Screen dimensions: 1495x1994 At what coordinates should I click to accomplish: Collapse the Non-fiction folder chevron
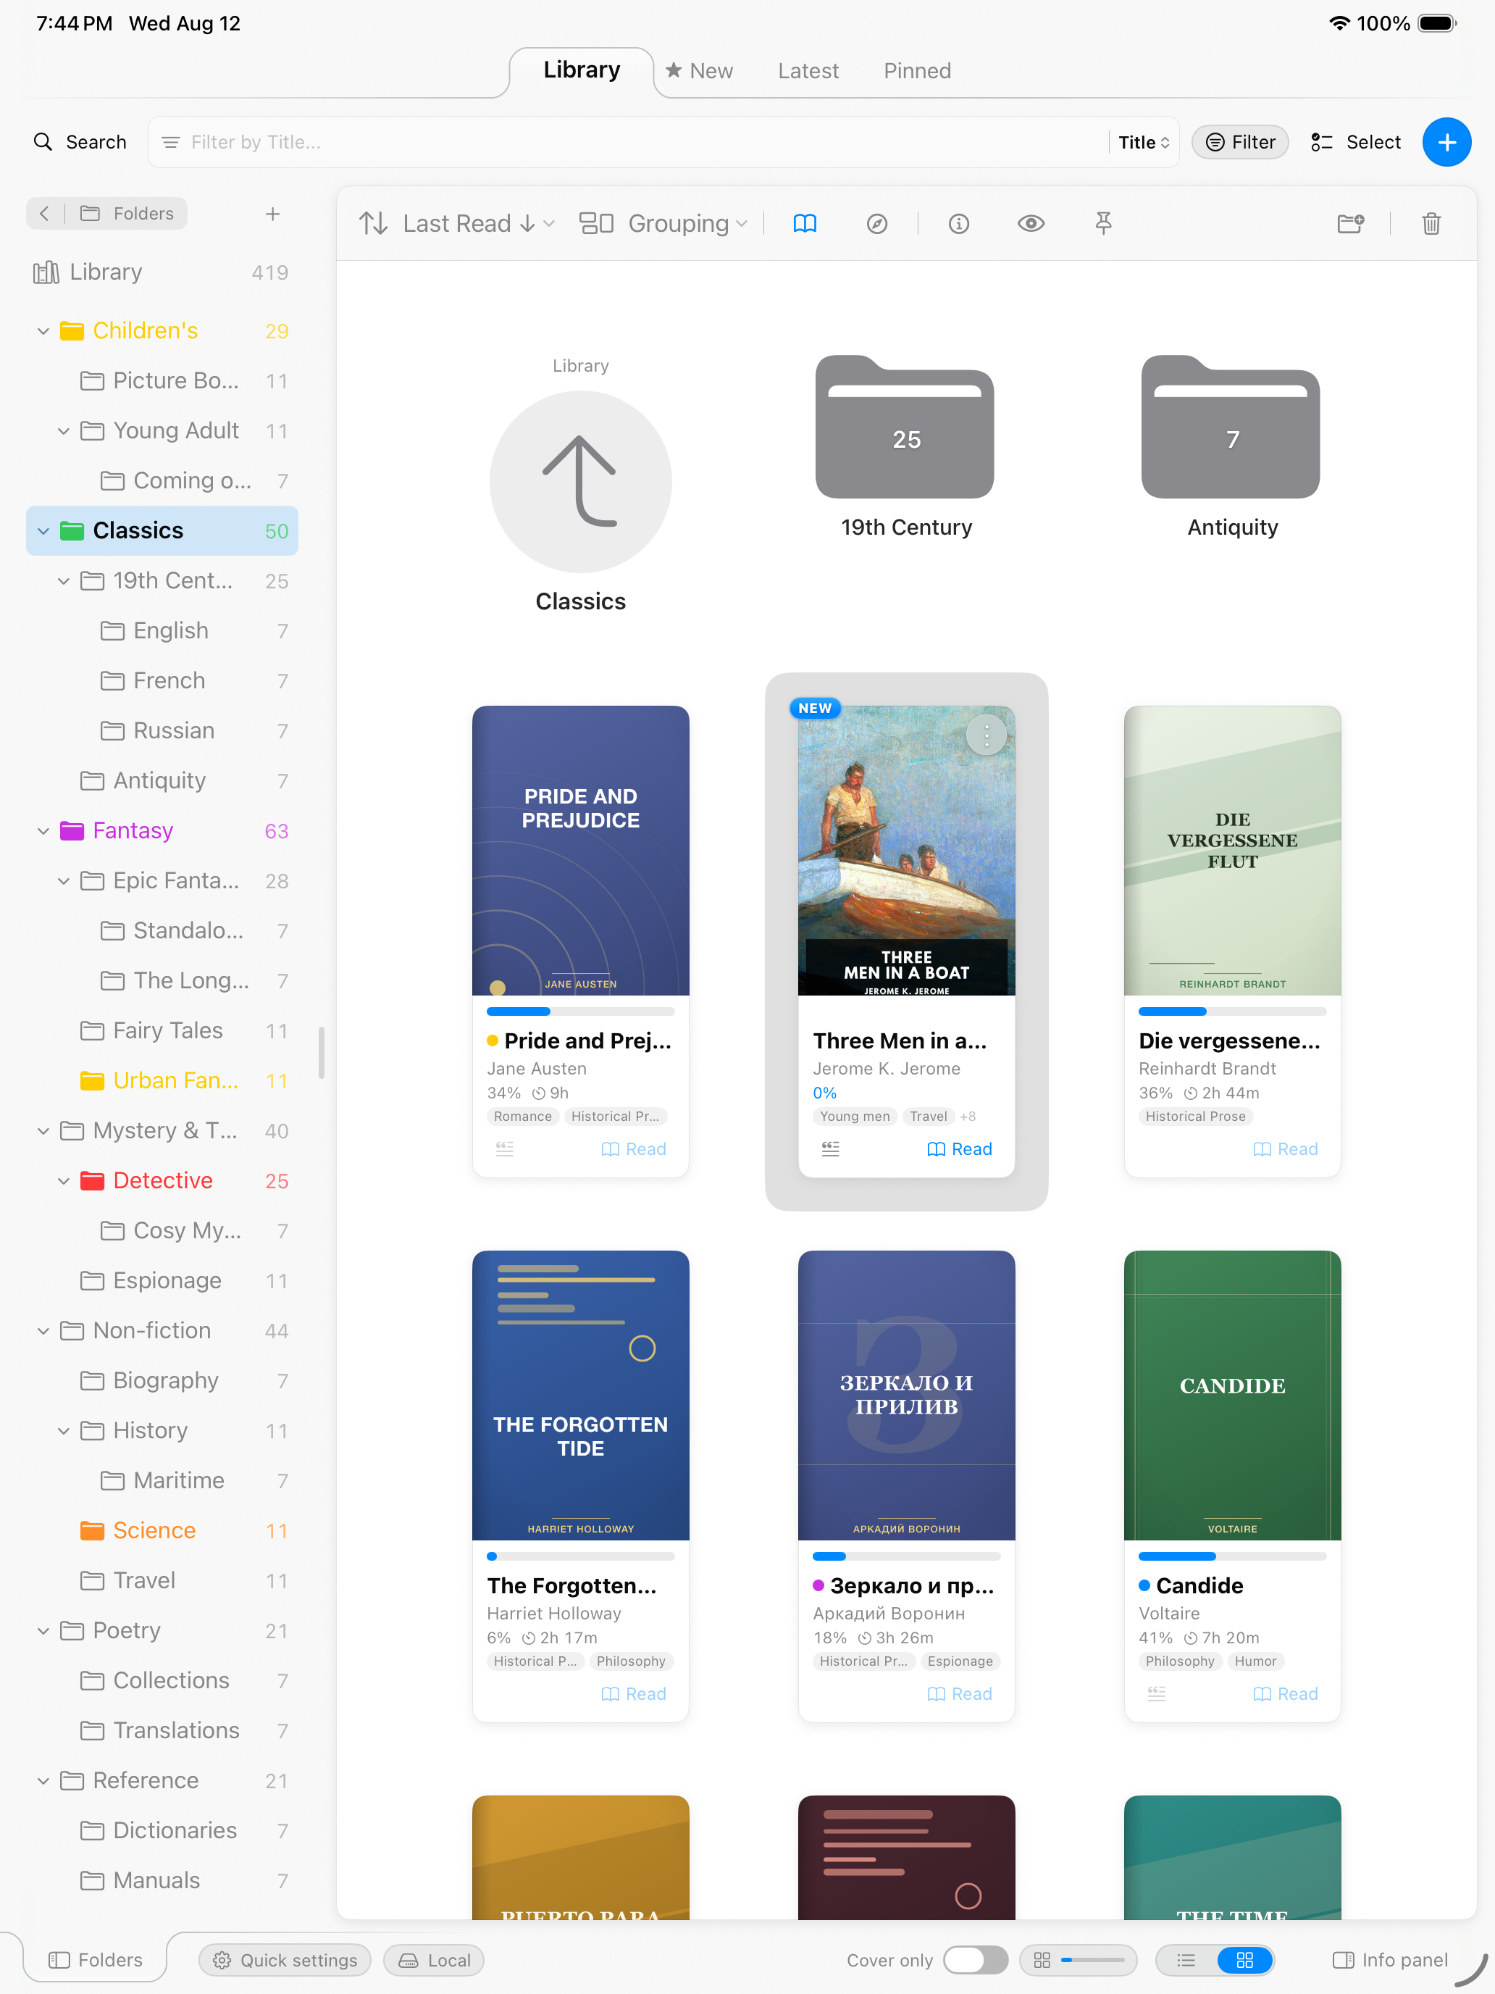(x=42, y=1330)
